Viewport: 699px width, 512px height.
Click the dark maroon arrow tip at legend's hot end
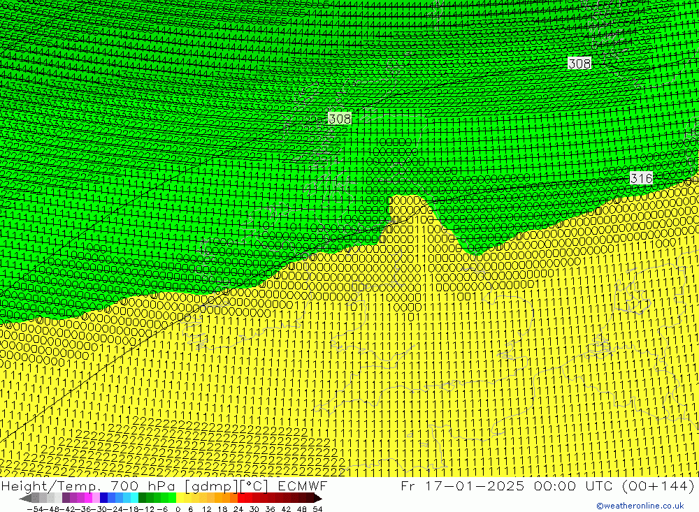point(318,498)
